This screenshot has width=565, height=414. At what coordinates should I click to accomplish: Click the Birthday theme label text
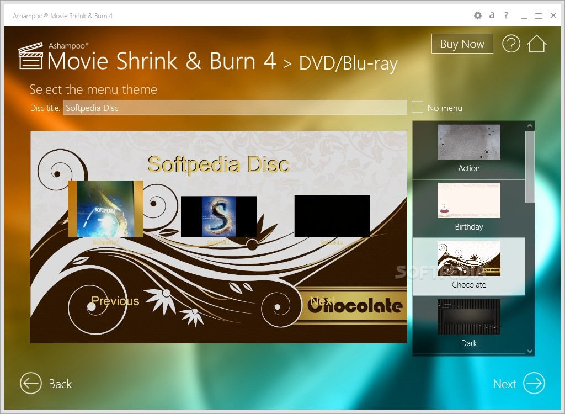click(x=469, y=227)
